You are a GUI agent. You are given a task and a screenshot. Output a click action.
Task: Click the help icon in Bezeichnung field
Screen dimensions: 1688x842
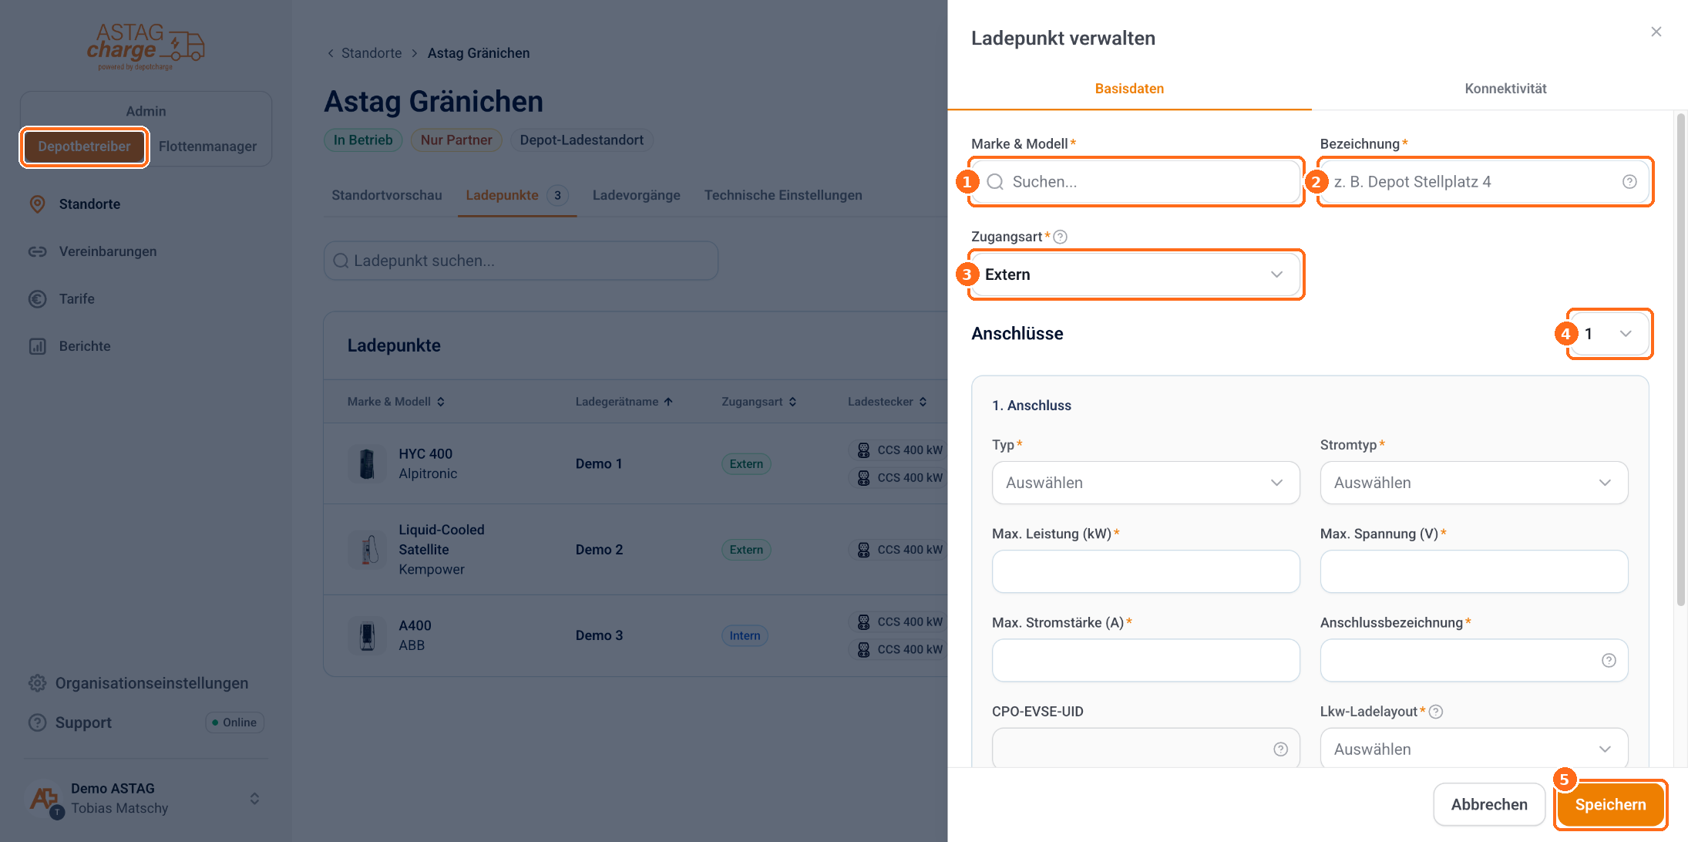point(1629,182)
